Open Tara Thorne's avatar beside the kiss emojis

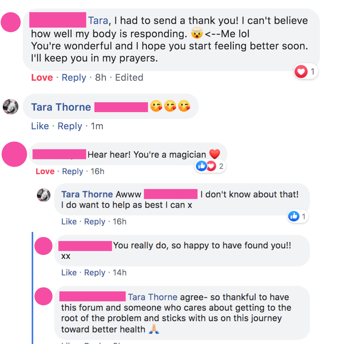point(11,107)
